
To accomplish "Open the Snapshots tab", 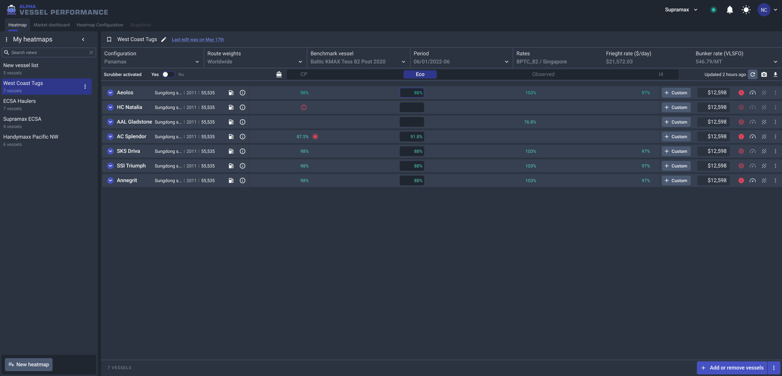I will click(x=141, y=25).
